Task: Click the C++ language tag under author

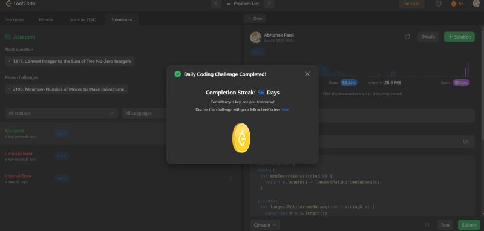Action: 258,53
